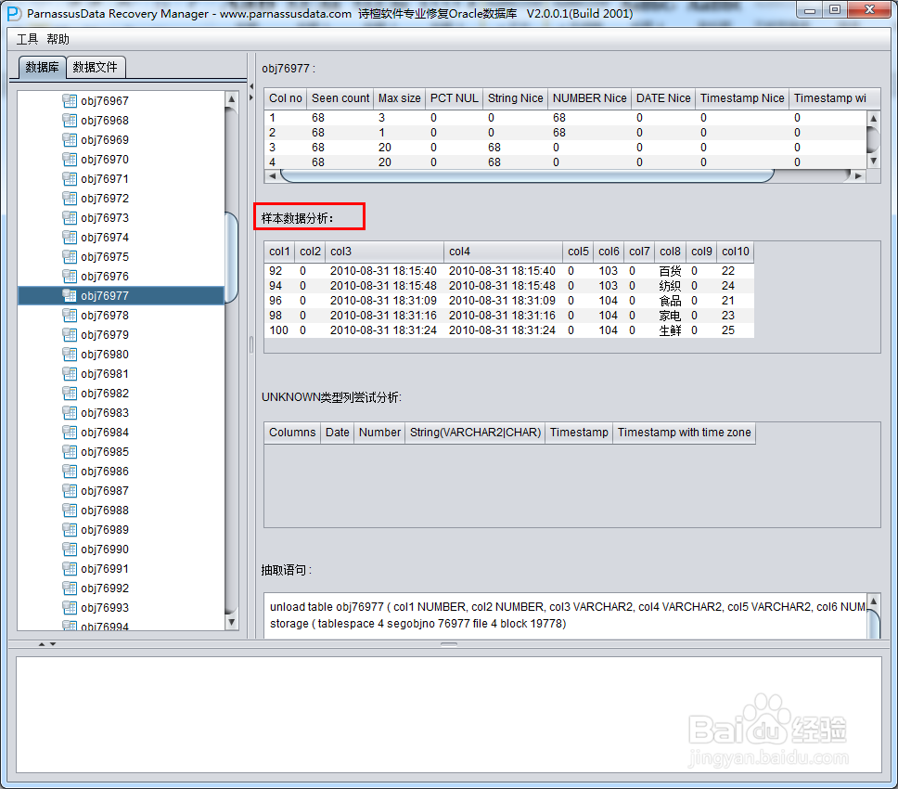Click the table icon beside obj76988

70,510
